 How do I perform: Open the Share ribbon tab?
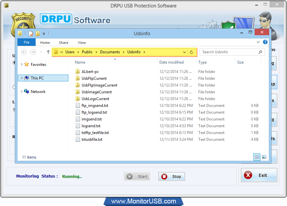tap(63, 43)
